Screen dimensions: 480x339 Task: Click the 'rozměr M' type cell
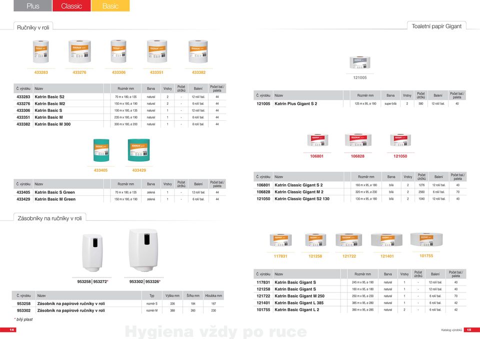(152, 310)
